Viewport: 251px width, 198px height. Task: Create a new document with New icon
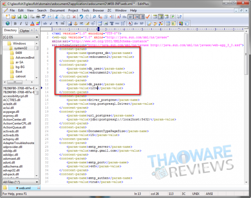[x=8, y=17]
